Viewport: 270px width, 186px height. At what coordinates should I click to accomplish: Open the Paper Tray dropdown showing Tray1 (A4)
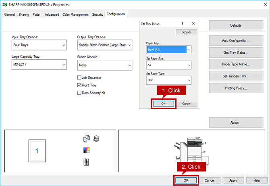click(169, 50)
